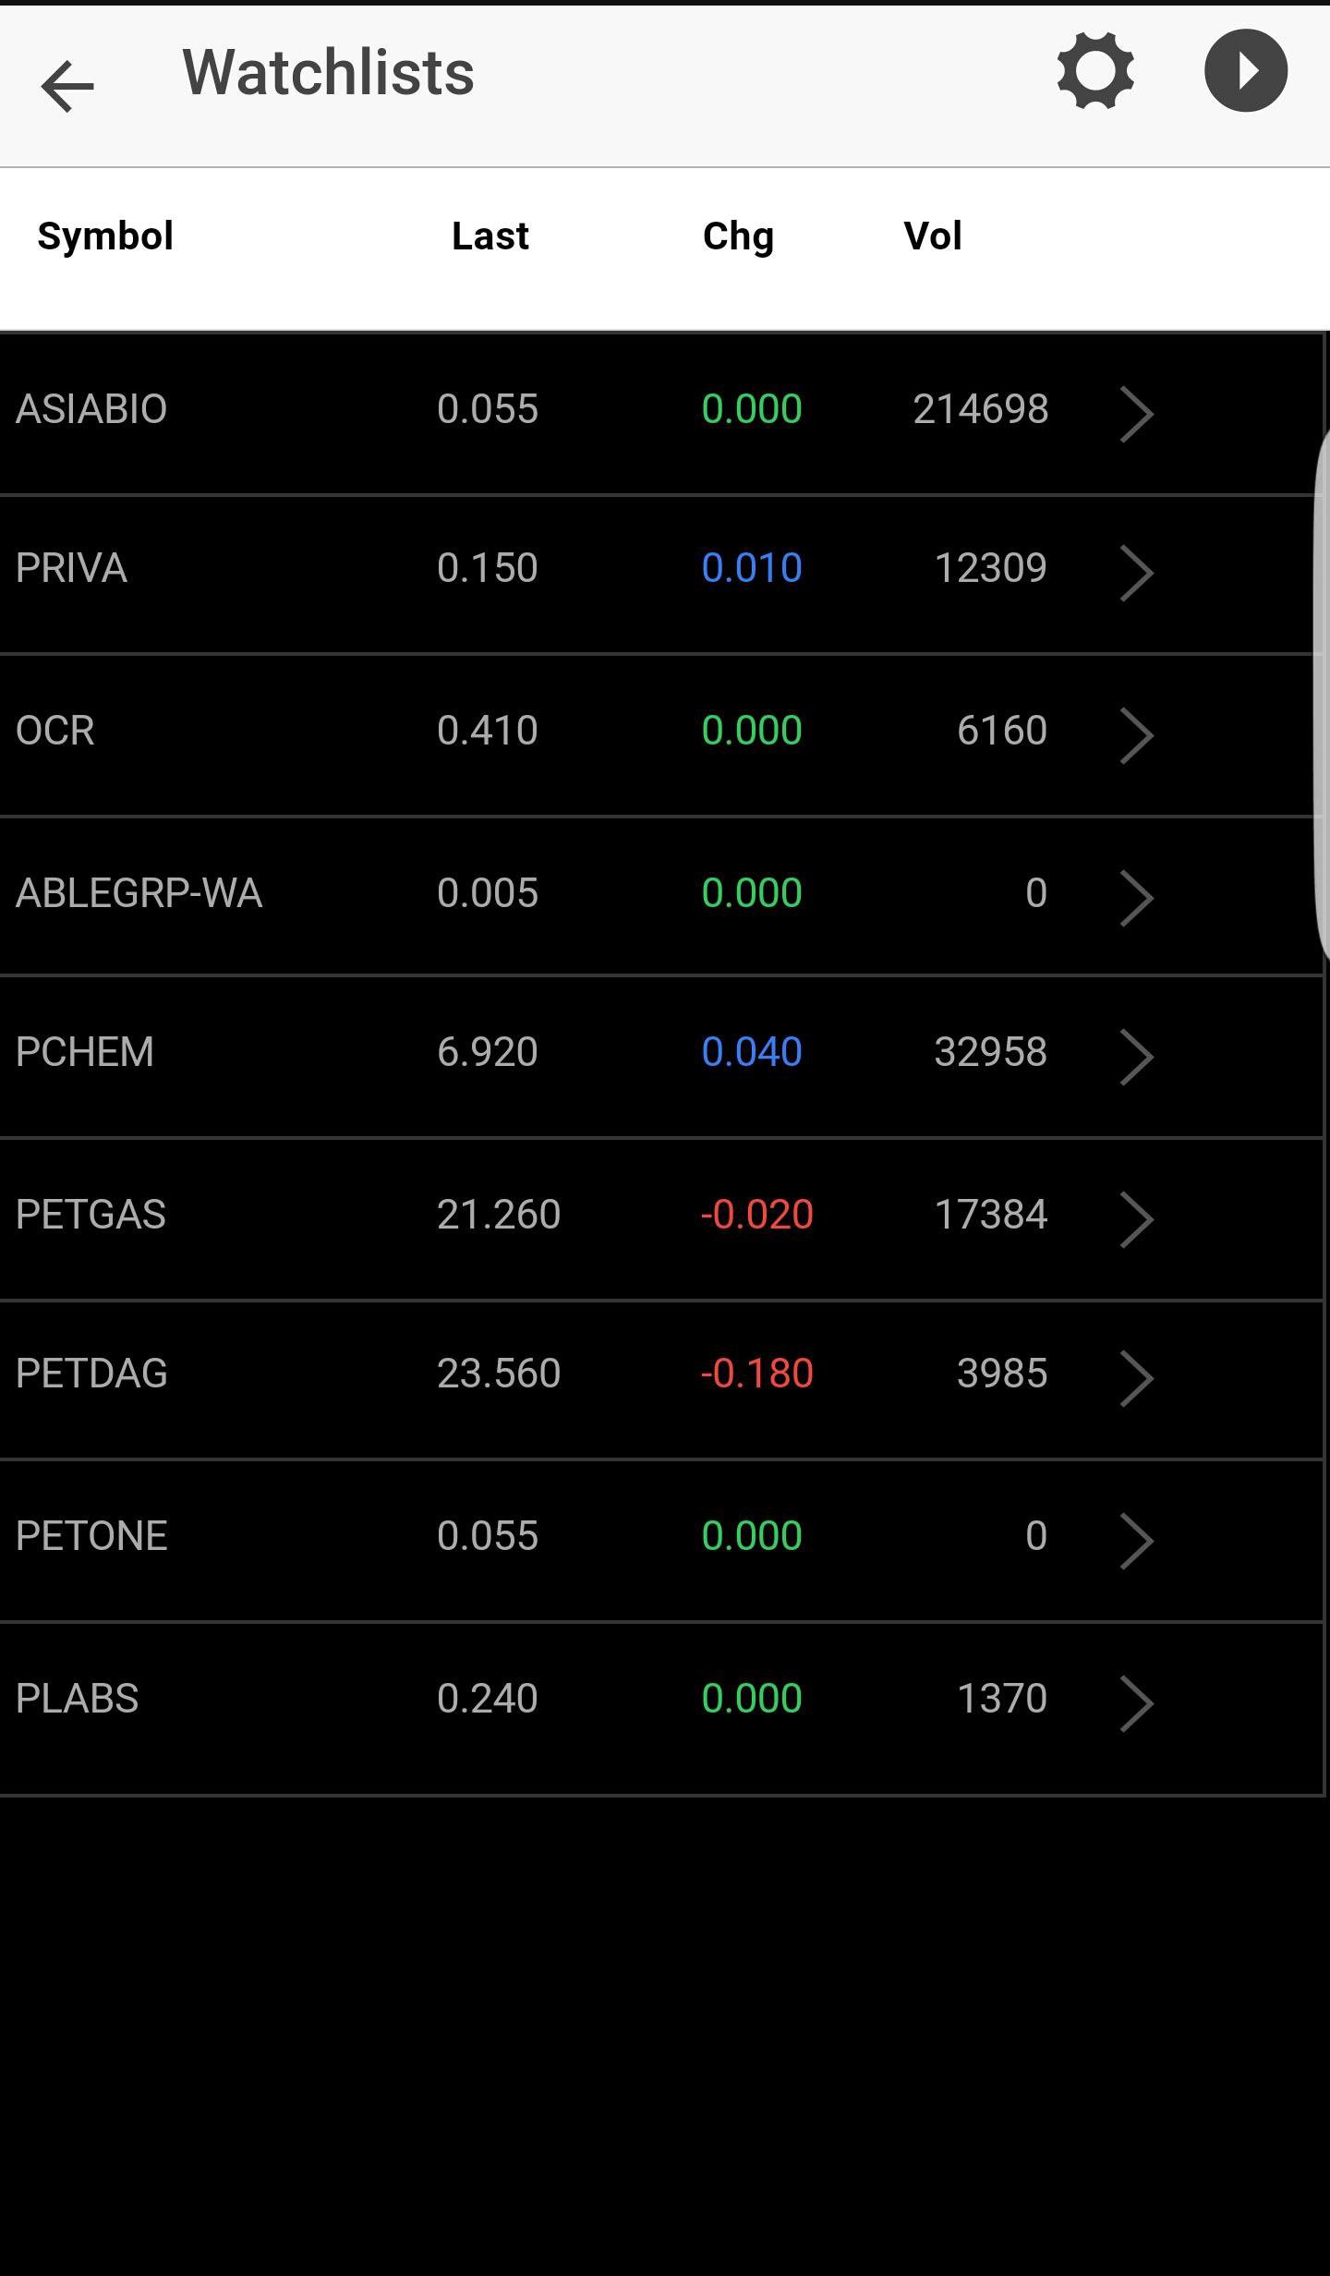Select the PETGAS stock symbol
The height and width of the screenshot is (2276, 1330).
[91, 1214]
